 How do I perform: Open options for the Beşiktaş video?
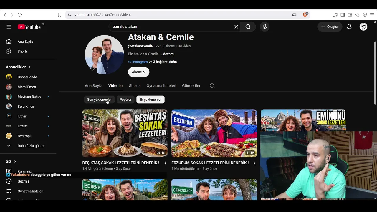165,163
